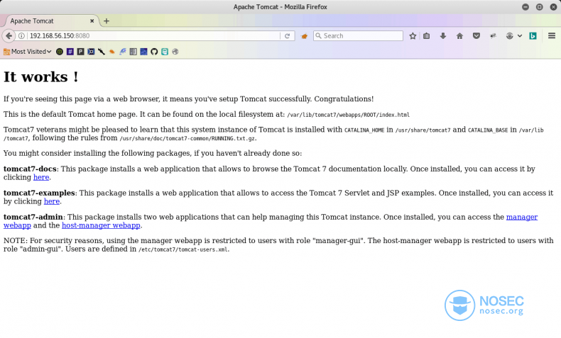Show site information icon in address bar
Screen dimensions: 561x338
(21, 35)
